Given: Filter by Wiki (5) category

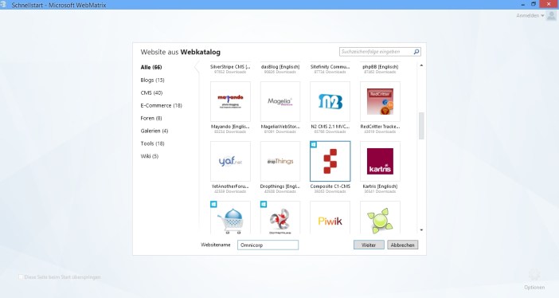Looking at the screenshot, I should (x=150, y=156).
